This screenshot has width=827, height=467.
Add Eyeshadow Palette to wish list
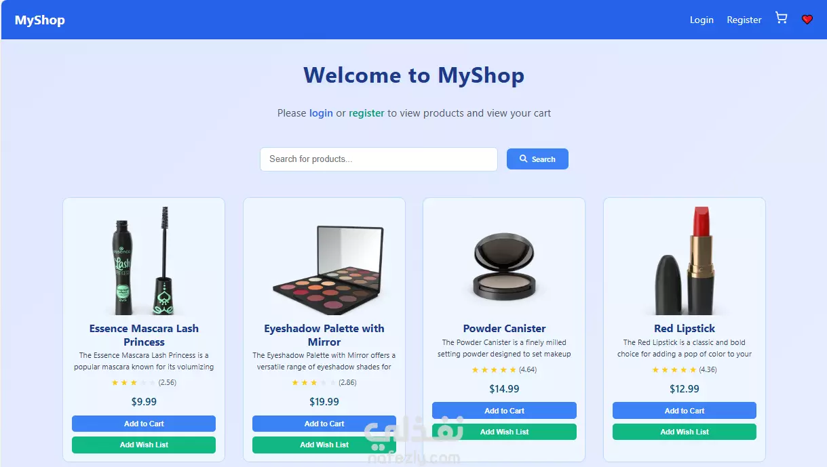324,445
